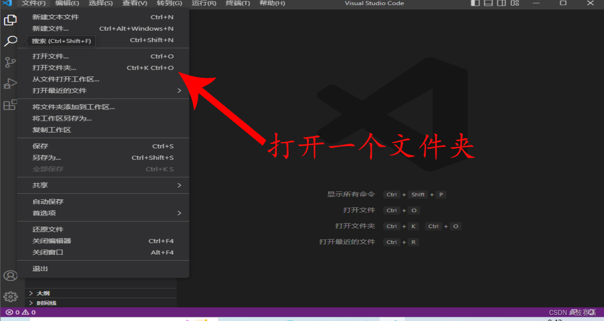Open the 查看(V) menu
Viewport: 604px width, 321px height.
(135, 3)
